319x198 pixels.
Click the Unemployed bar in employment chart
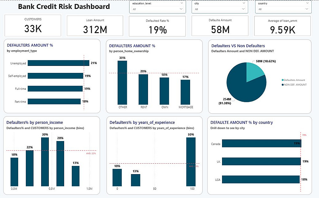click(x=58, y=63)
